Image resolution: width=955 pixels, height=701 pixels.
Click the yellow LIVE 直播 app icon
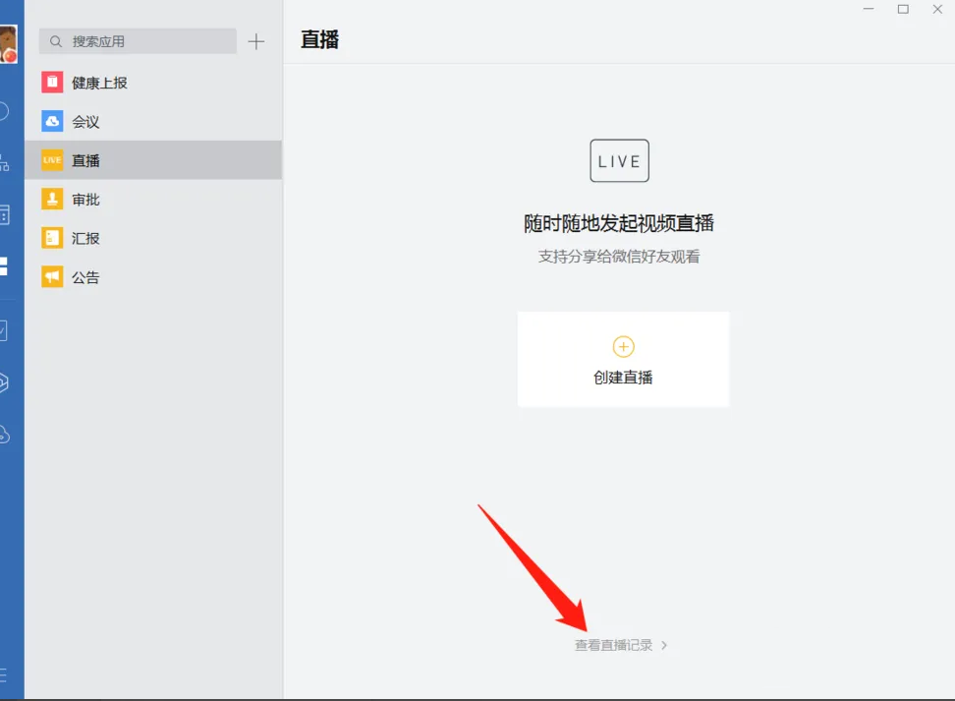[51, 158]
